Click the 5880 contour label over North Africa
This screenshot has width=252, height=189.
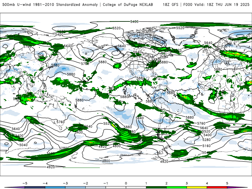pyautogui.click(x=218, y=69)
